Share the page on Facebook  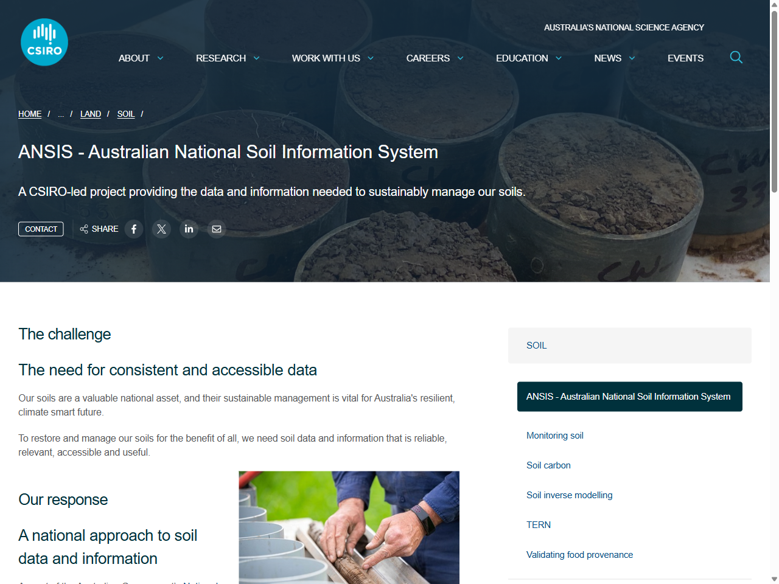(134, 229)
